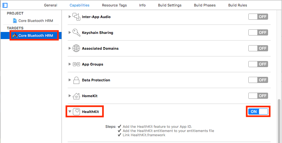The image size is (282, 143).
Task: Collapse the HealthKit disclosure triangle
Action: pos(70,112)
